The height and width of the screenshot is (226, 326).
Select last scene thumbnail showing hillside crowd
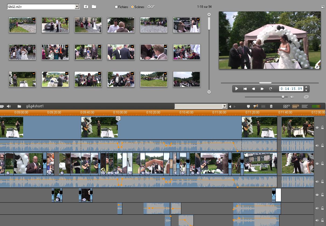[x=187, y=79]
